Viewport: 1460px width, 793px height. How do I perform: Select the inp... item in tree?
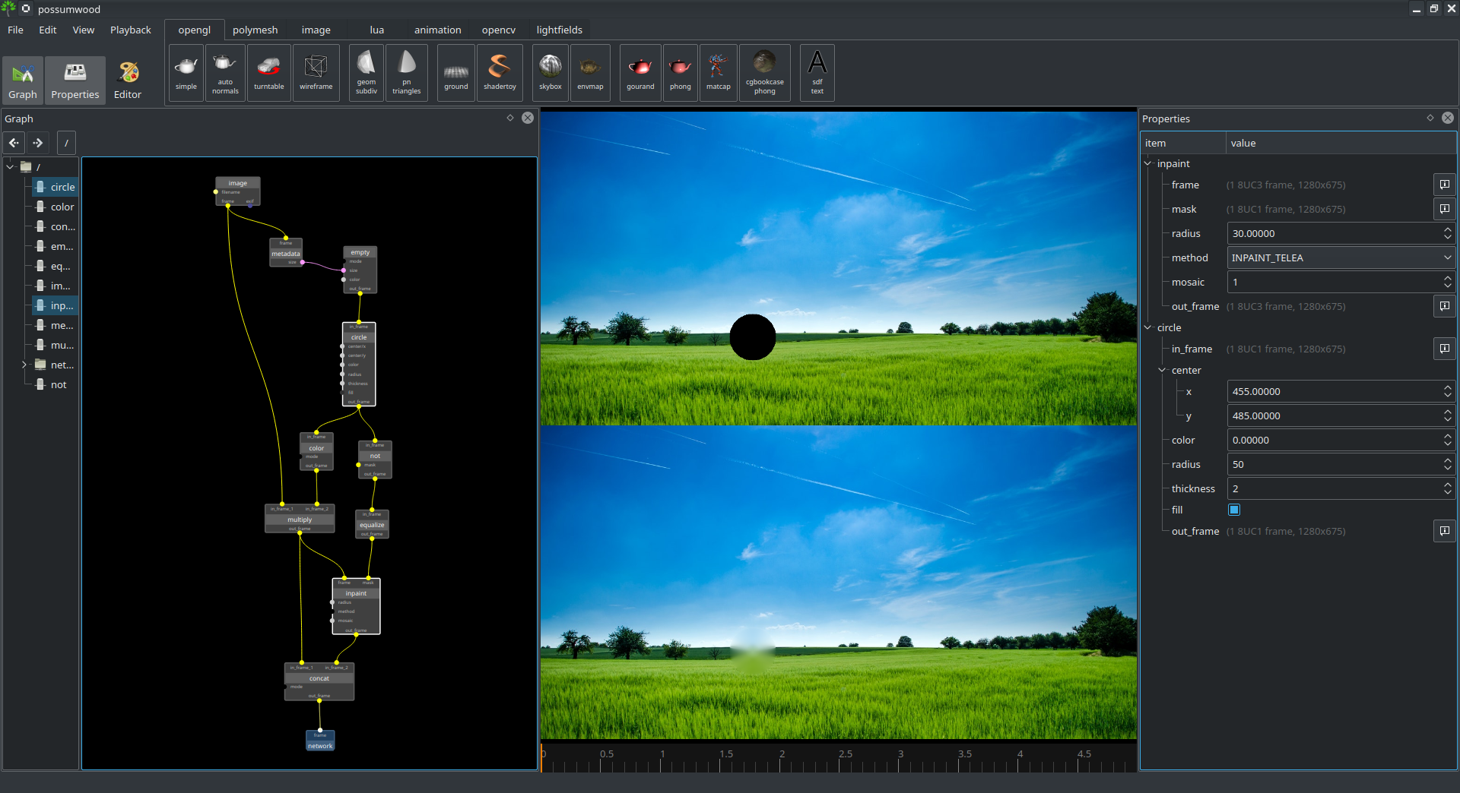tap(56, 305)
